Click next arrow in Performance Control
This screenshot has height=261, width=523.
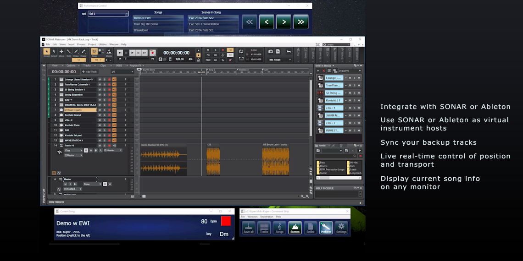tap(284, 22)
